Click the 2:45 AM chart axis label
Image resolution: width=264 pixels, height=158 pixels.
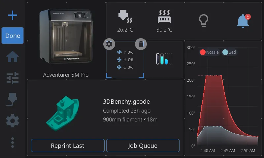[x=228, y=151]
